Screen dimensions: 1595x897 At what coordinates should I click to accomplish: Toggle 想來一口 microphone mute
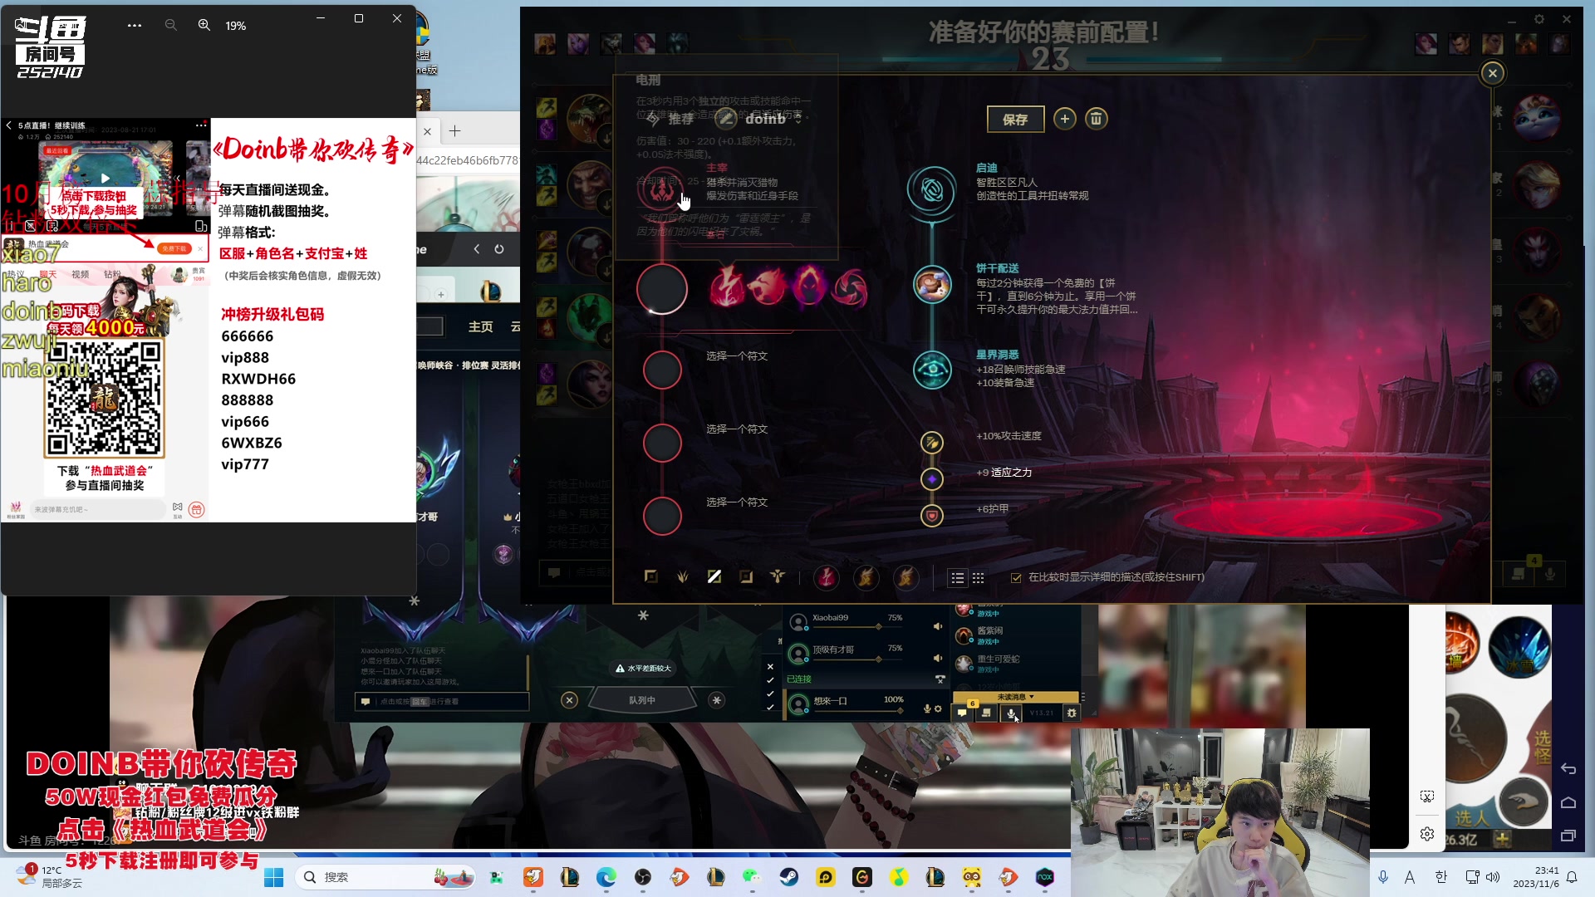[927, 708]
